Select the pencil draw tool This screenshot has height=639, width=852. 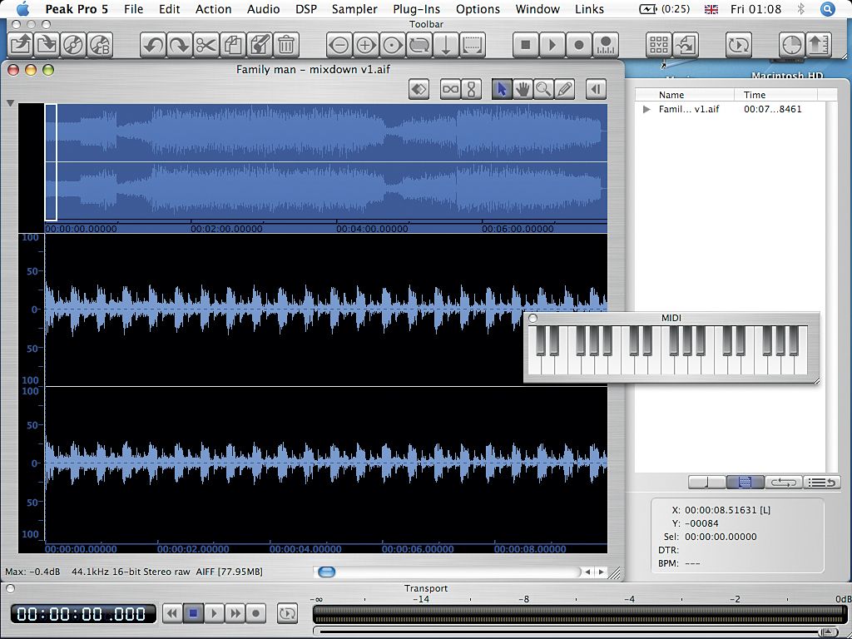(x=565, y=89)
